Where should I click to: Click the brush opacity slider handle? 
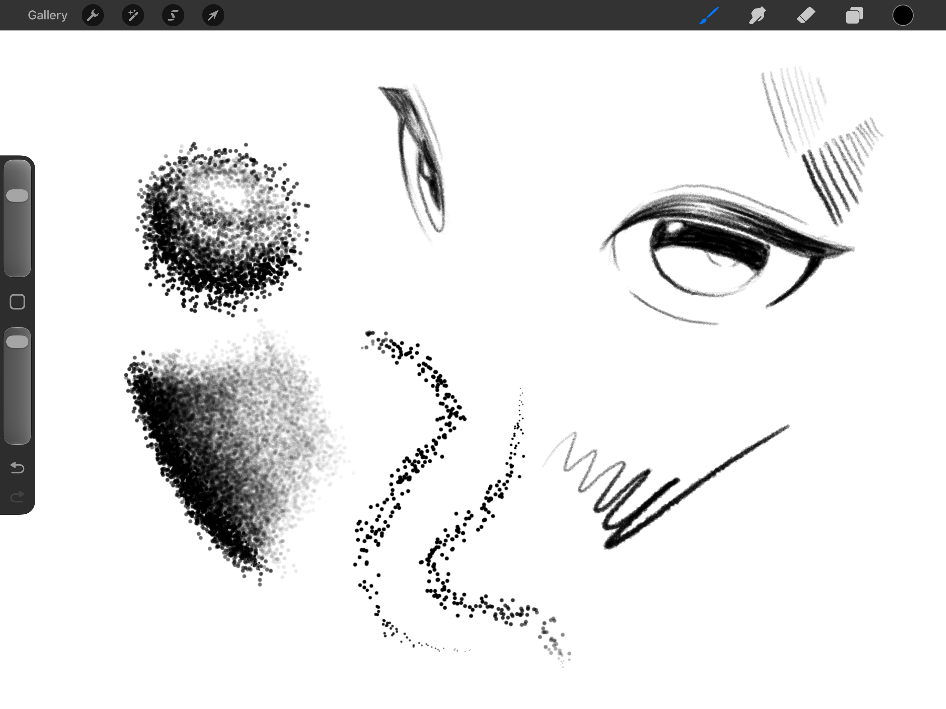(x=18, y=342)
